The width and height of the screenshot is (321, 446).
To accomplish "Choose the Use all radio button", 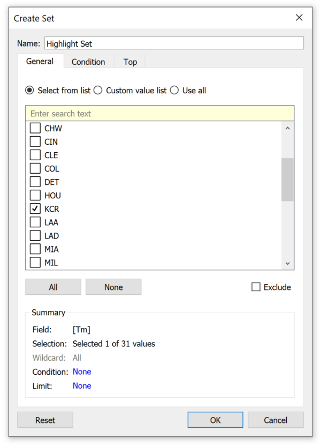I will coord(174,90).
